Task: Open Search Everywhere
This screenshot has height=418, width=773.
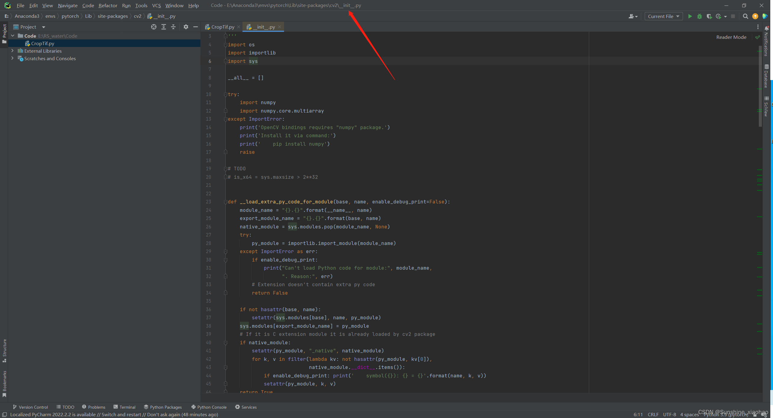Action: (745, 16)
